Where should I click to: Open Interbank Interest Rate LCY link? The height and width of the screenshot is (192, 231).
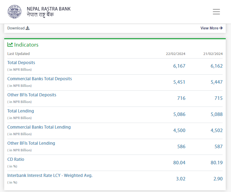point(50,176)
